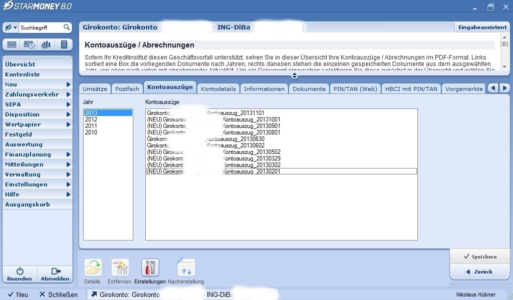Select statement Kontoauszug_20130901

coord(282,126)
